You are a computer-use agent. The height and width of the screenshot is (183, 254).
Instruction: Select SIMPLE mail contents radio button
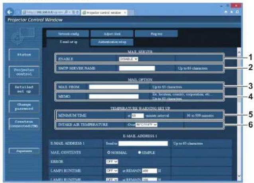[x=139, y=152]
